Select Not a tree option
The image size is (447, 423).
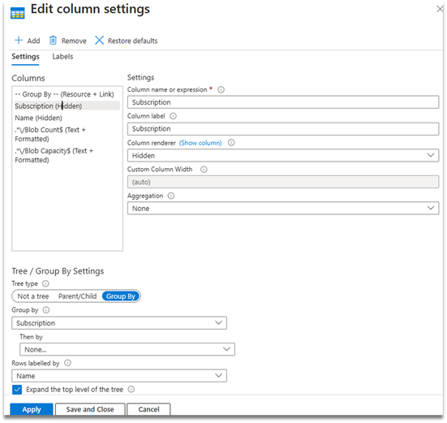click(x=33, y=296)
